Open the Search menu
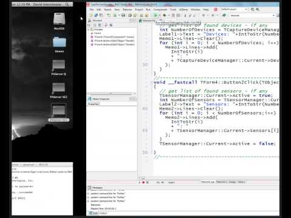The image size is (291, 218). point(108,10)
